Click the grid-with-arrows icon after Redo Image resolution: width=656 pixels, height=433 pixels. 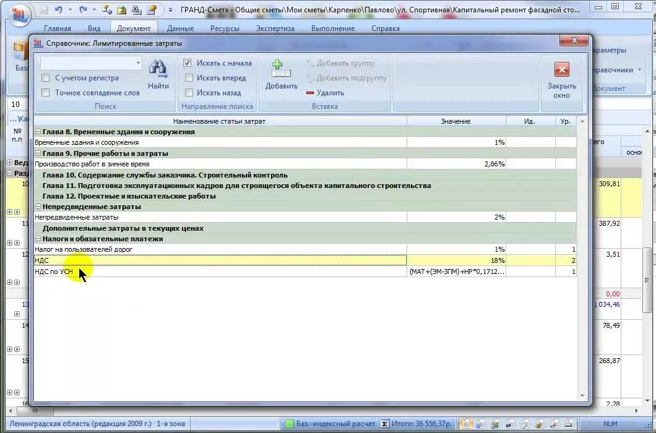(106, 9)
